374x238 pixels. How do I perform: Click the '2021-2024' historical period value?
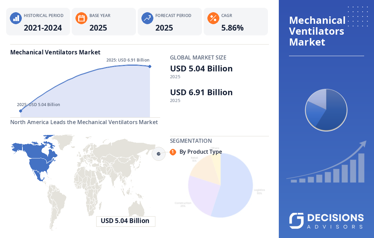coord(43,28)
